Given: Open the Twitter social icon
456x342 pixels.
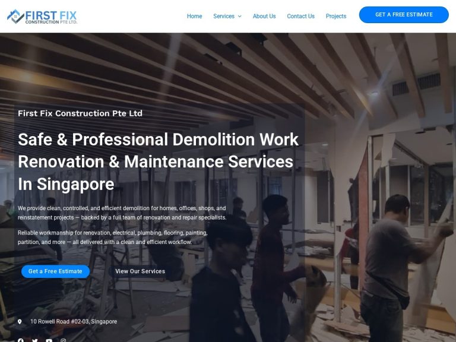Looking at the screenshot, I should tap(35, 340).
